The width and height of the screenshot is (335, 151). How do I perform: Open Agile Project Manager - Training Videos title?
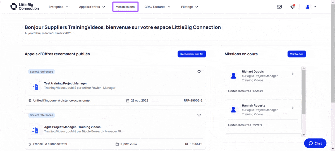pyautogui.click(x=72, y=127)
